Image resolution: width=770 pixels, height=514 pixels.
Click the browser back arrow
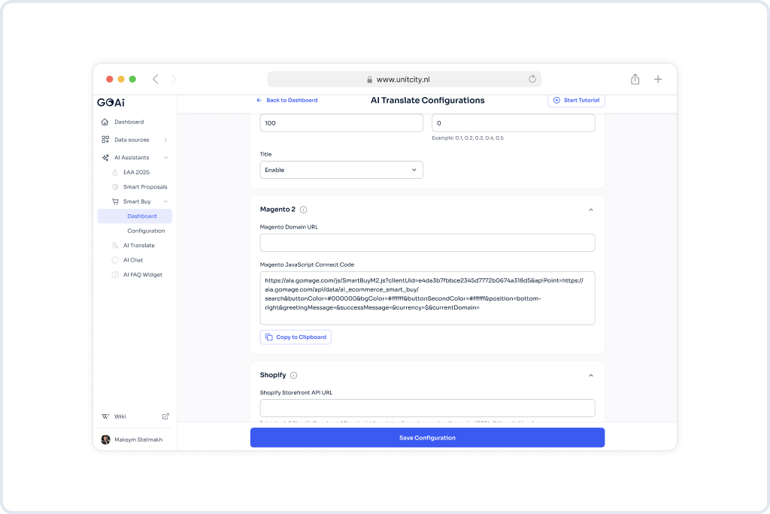click(155, 79)
